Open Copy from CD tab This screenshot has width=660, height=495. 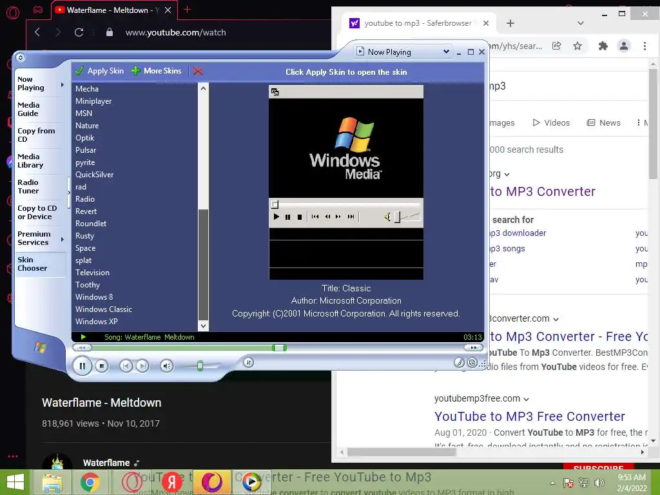point(36,135)
